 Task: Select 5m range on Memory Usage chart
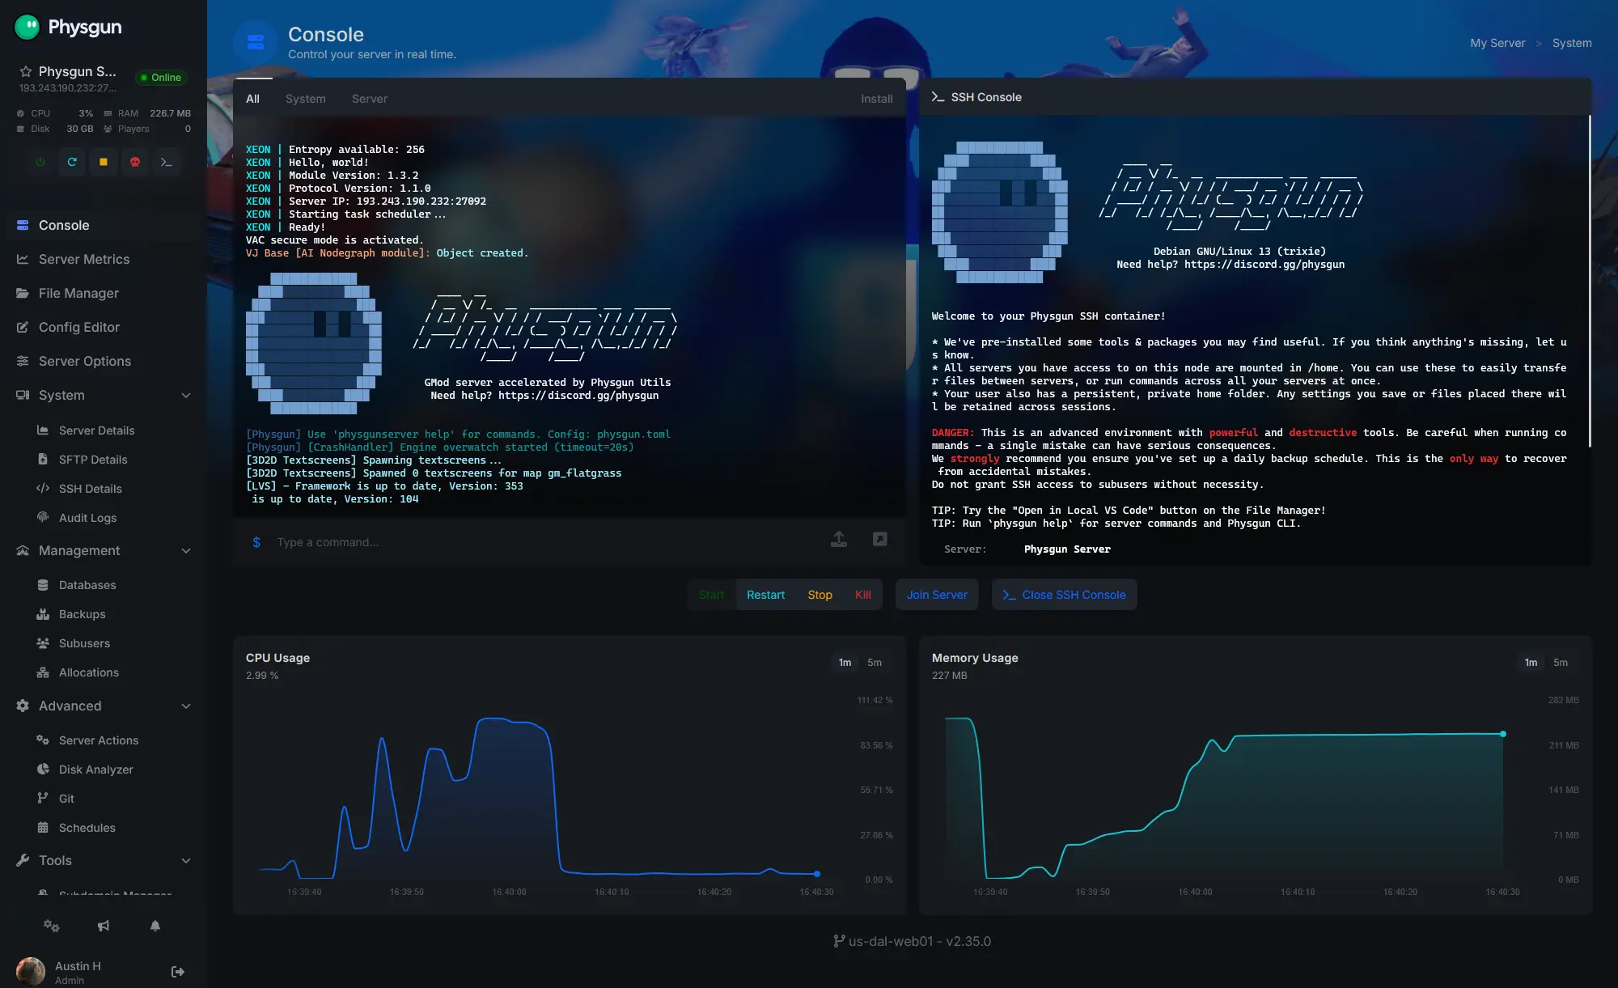click(x=1561, y=663)
